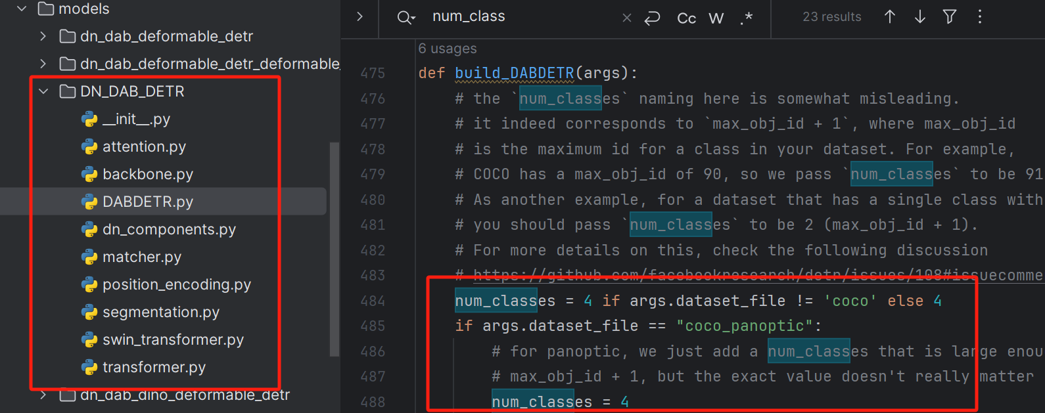This screenshot has width=1045, height=413.
Task: Open the search filter funnel icon
Action: [950, 16]
